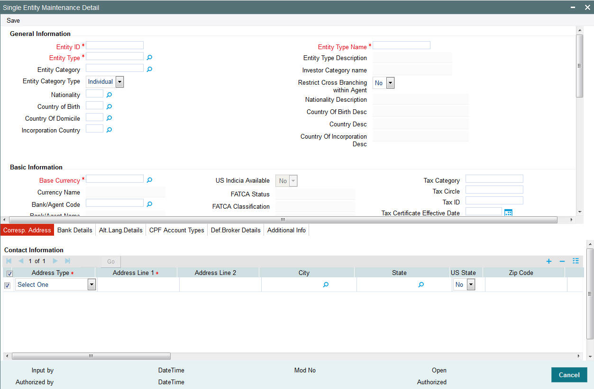
Task: Toggle select-all checkbox in address table header
Action: click(9, 274)
